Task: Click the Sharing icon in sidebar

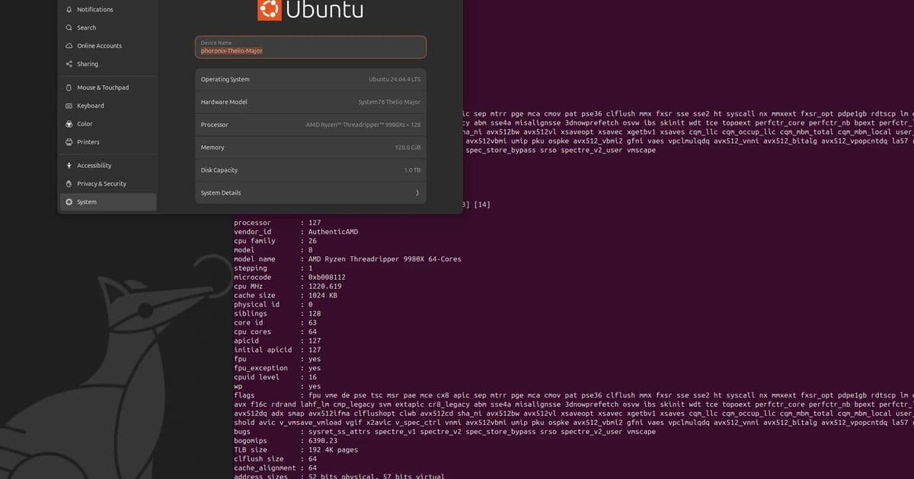Action: point(69,64)
